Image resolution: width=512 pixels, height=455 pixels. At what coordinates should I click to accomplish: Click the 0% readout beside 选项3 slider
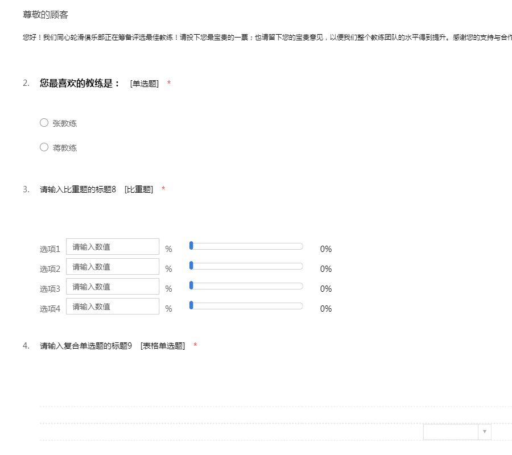[325, 289]
